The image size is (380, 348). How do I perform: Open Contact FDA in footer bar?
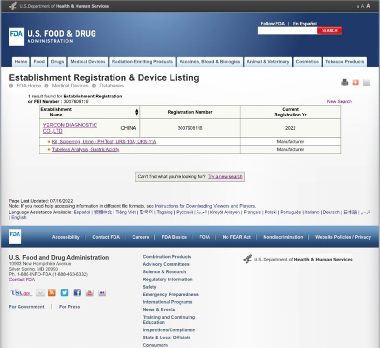click(x=106, y=237)
